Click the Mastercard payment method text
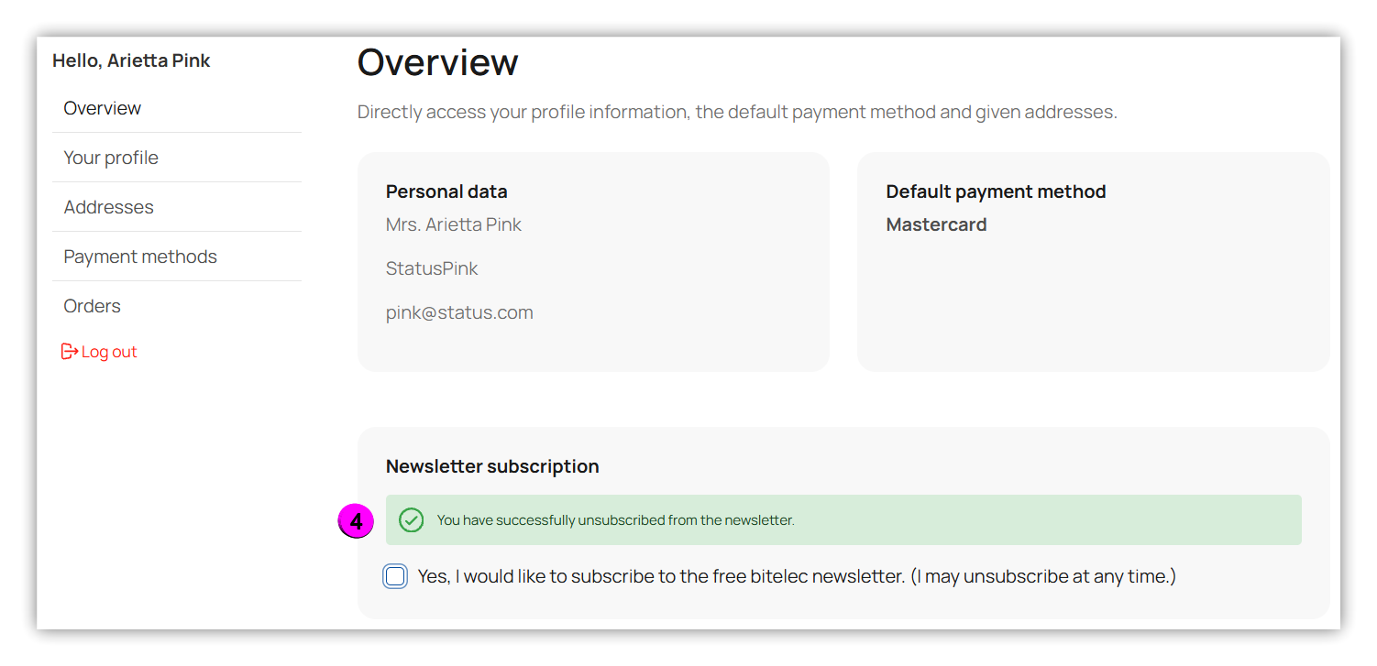1377x666 pixels. [x=936, y=224]
